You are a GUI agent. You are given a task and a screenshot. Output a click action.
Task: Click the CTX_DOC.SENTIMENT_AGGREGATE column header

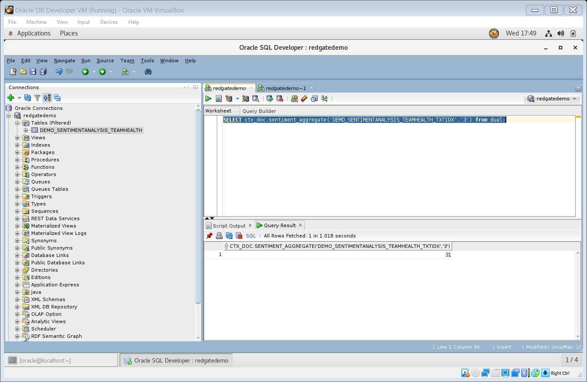point(338,246)
